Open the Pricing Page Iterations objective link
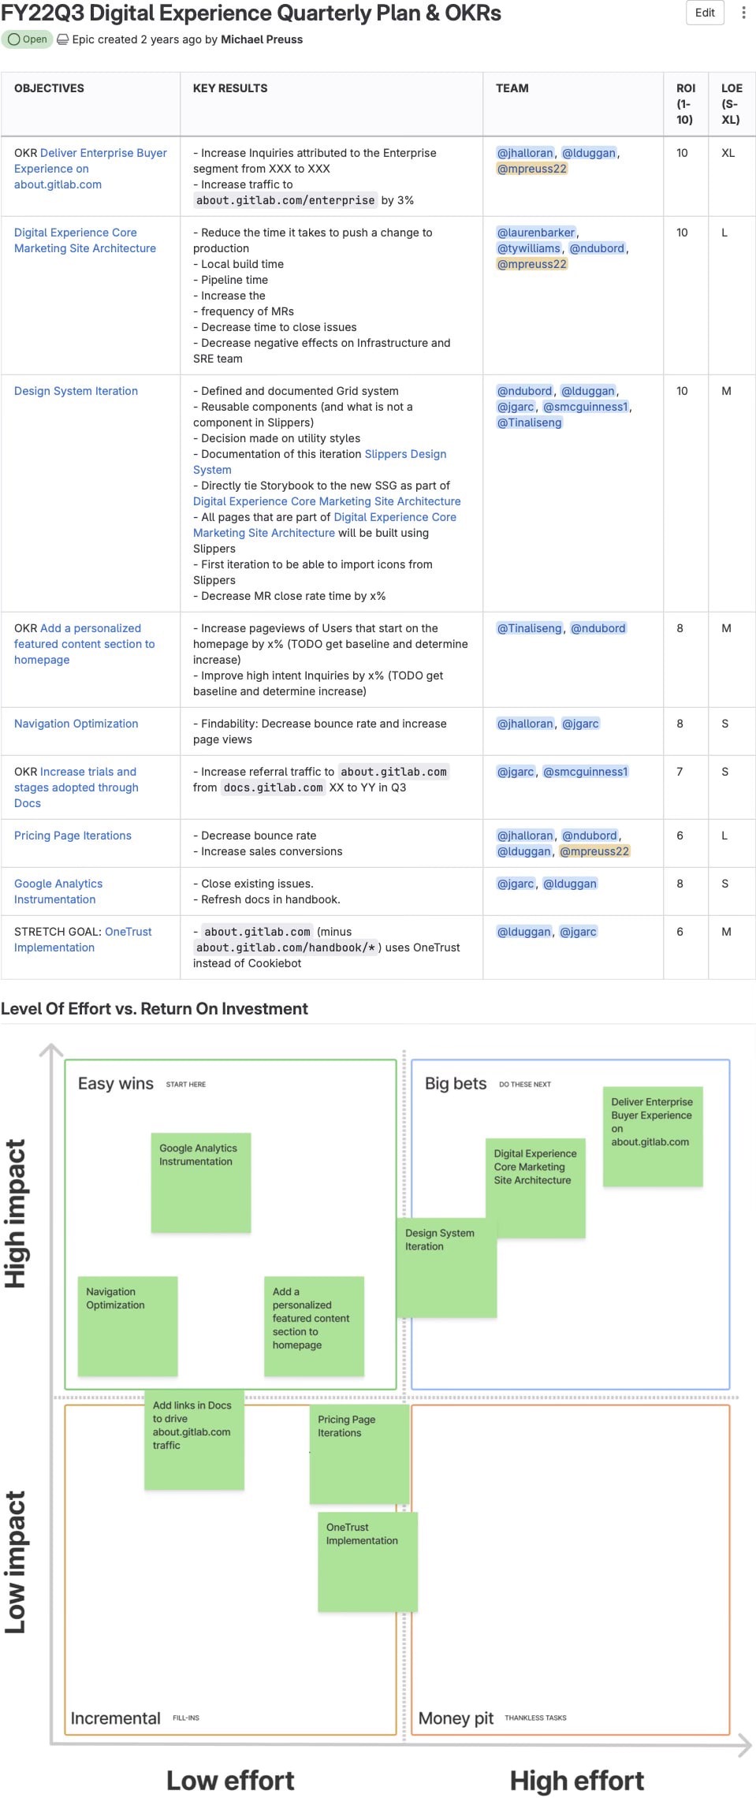The width and height of the screenshot is (756, 1798). (x=73, y=836)
